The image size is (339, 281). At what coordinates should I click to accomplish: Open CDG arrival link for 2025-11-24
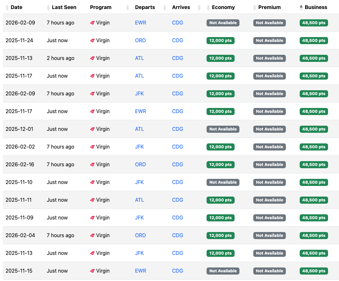[x=178, y=40]
